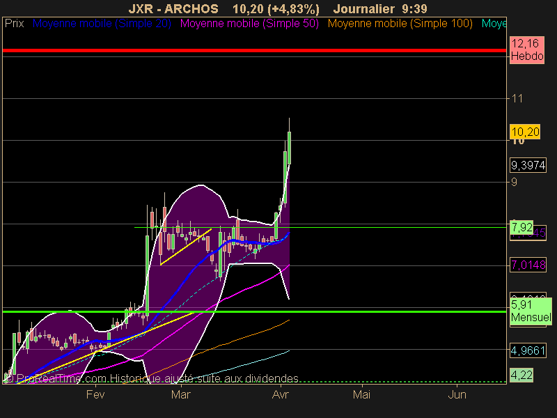557x418 pixels.
Task: Click the 9,3974 price label
Action: [x=528, y=165]
